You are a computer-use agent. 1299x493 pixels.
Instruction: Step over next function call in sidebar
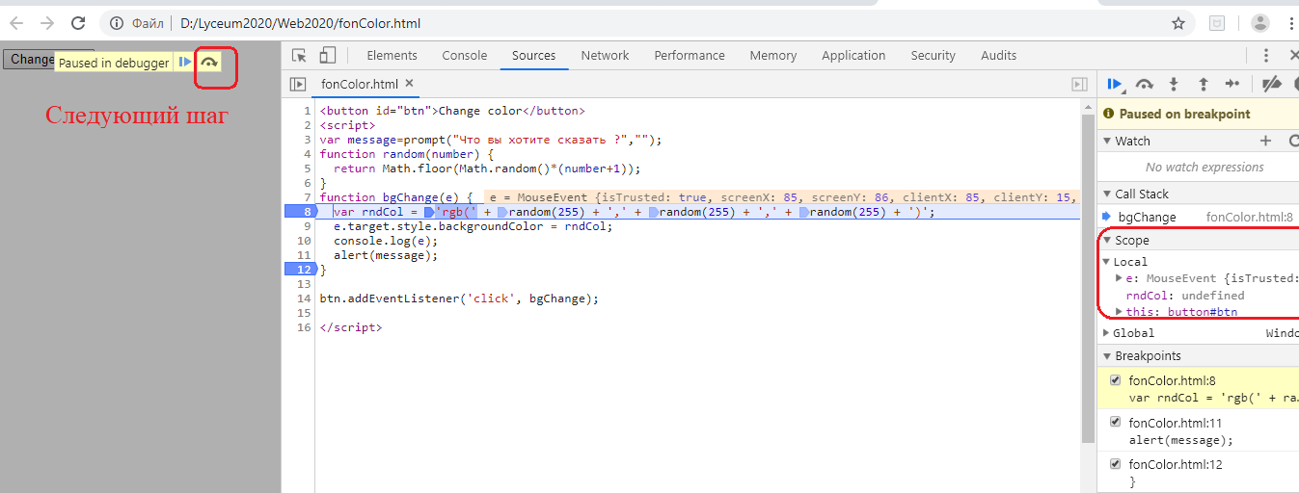point(1145,85)
